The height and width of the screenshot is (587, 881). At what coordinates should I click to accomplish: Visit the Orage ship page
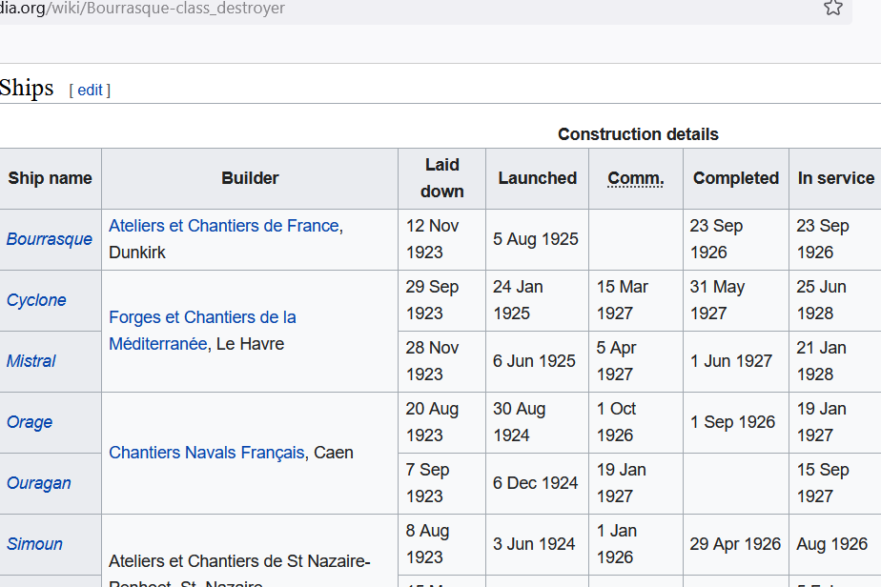(x=30, y=422)
